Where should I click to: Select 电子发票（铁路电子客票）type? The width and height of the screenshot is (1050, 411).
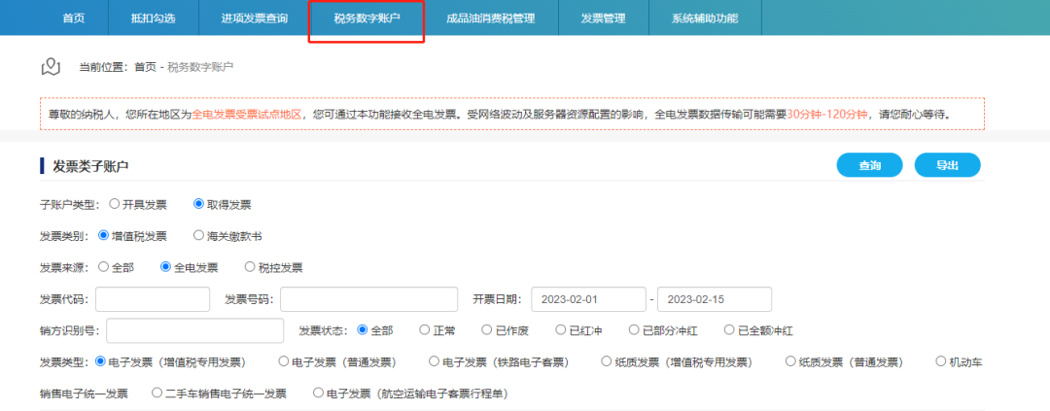(x=435, y=361)
